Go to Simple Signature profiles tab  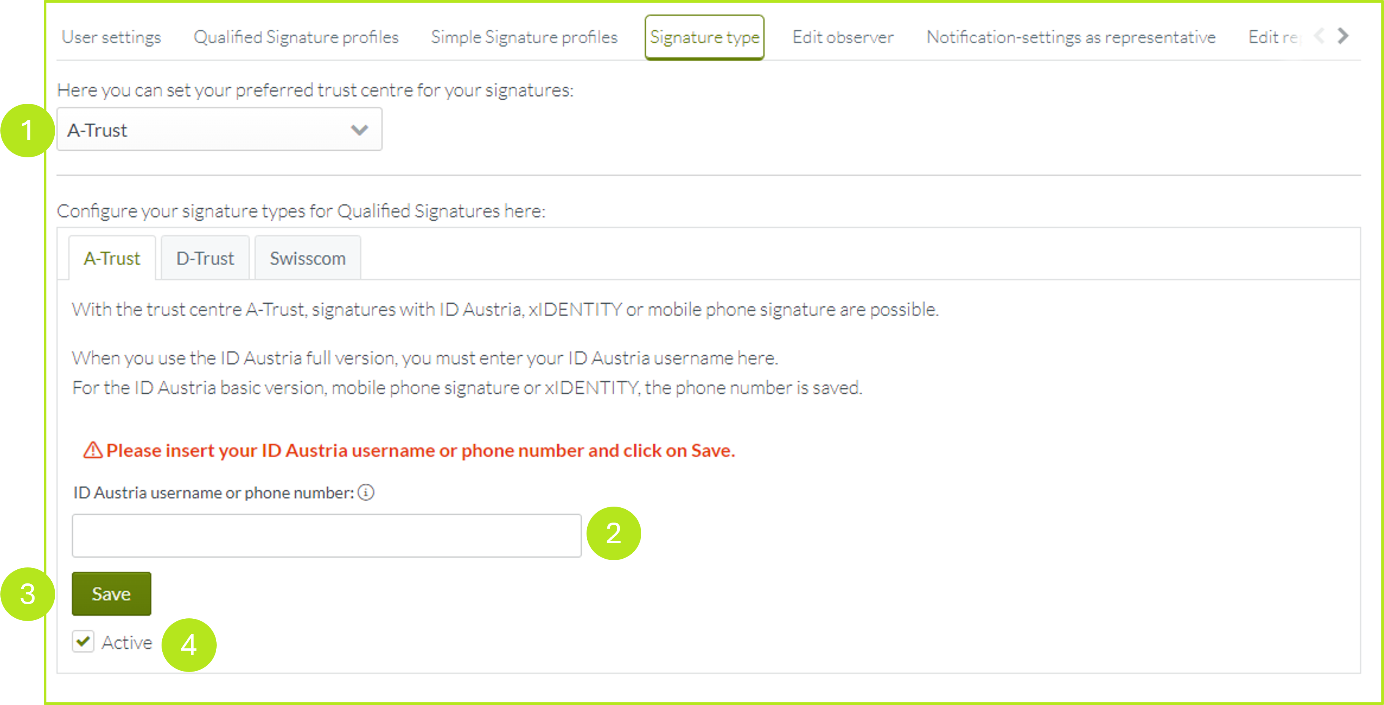(x=524, y=37)
